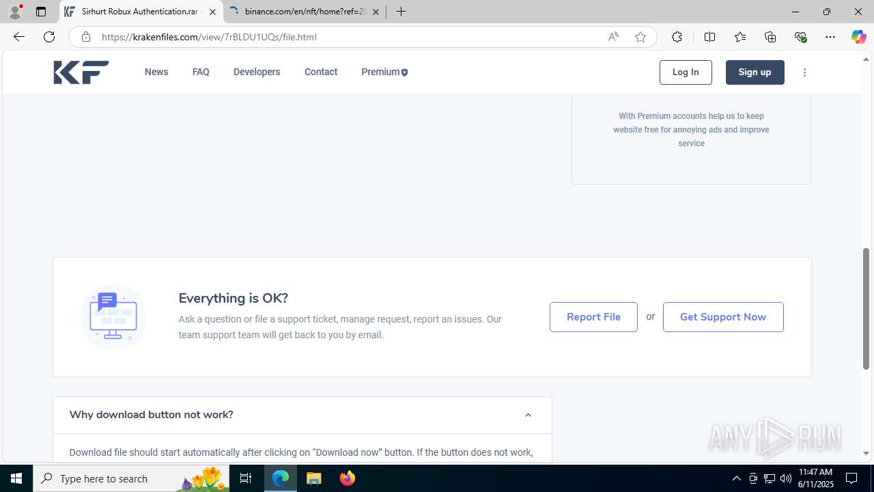This screenshot has height=492, width=874.
Task: Open the Premium menu item
Action: click(384, 72)
